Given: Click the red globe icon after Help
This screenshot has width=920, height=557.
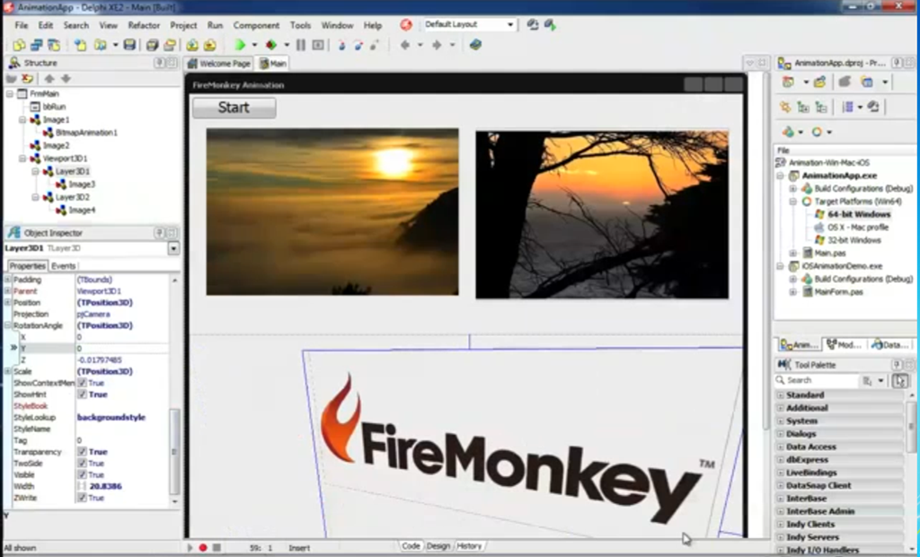Looking at the screenshot, I should [x=406, y=24].
